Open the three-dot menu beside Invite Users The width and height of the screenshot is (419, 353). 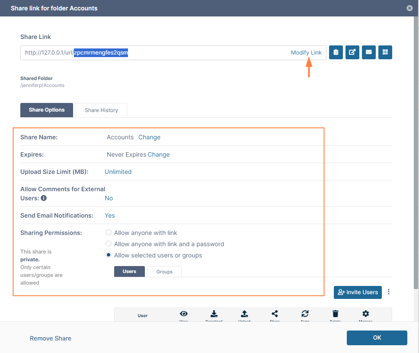click(389, 292)
